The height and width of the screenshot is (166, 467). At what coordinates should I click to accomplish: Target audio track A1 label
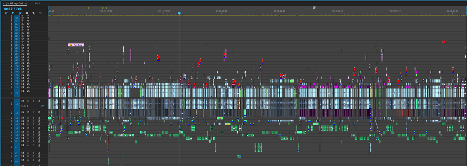tap(17, 104)
